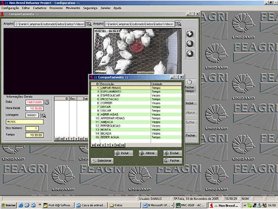Select the ESPOJAMENTO behavior row

136,92
